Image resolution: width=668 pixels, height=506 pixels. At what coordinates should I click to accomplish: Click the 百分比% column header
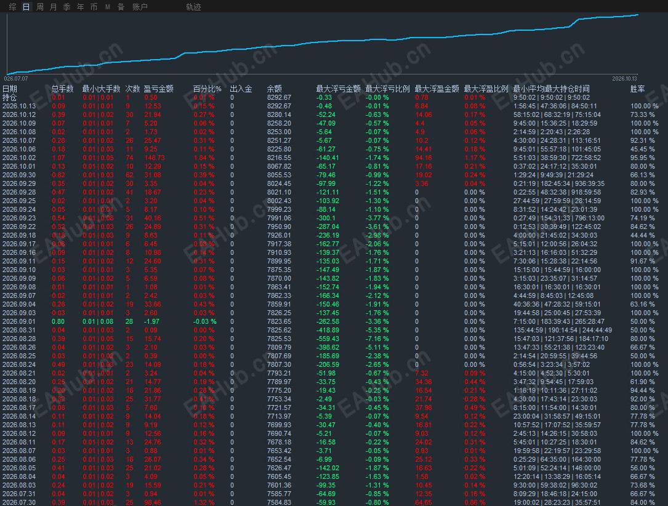click(207, 89)
